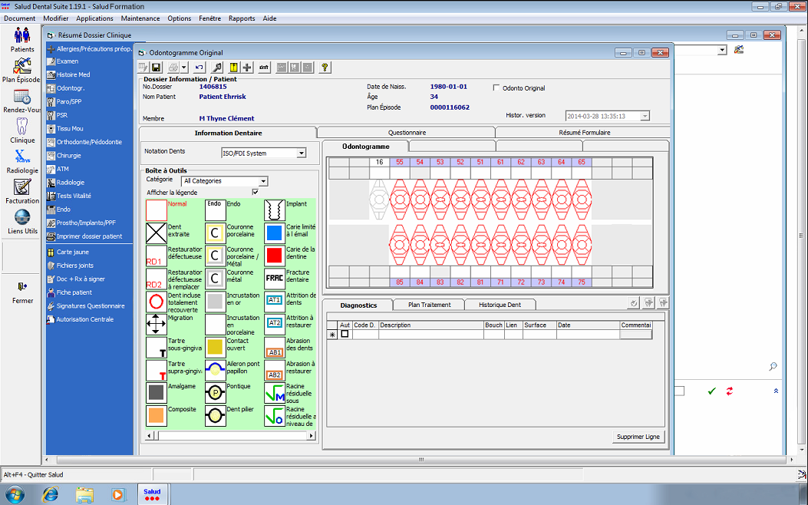Toggle the Afficher la légende checkbox
Image resolution: width=808 pixels, height=505 pixels.
(255, 192)
